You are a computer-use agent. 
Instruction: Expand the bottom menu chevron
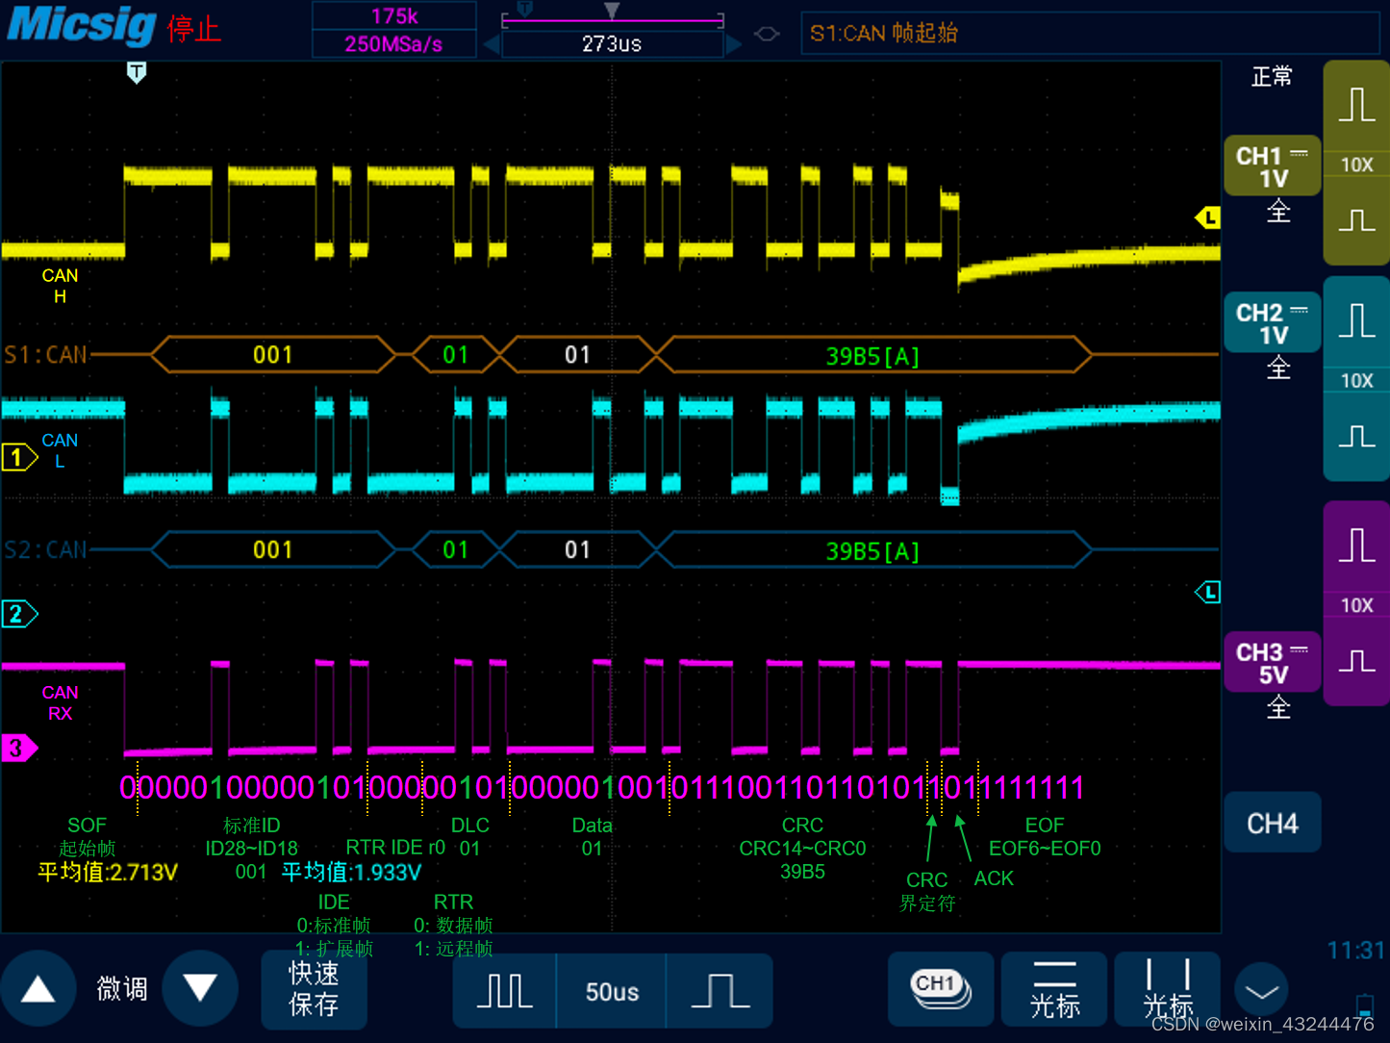point(1261,991)
